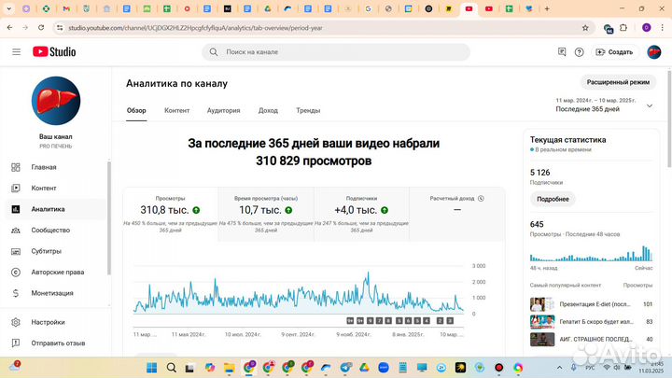Select the 'Просмотры' metric card
This screenshot has height=378, width=672.
[x=171, y=215]
